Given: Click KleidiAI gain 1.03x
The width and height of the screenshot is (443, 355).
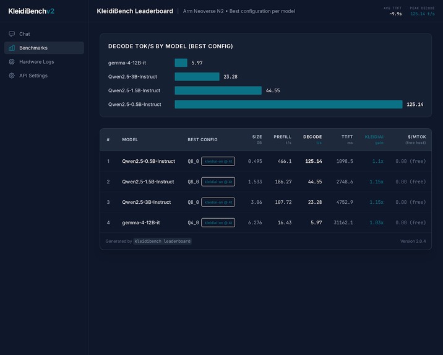Looking at the screenshot, I should click(x=376, y=222).
